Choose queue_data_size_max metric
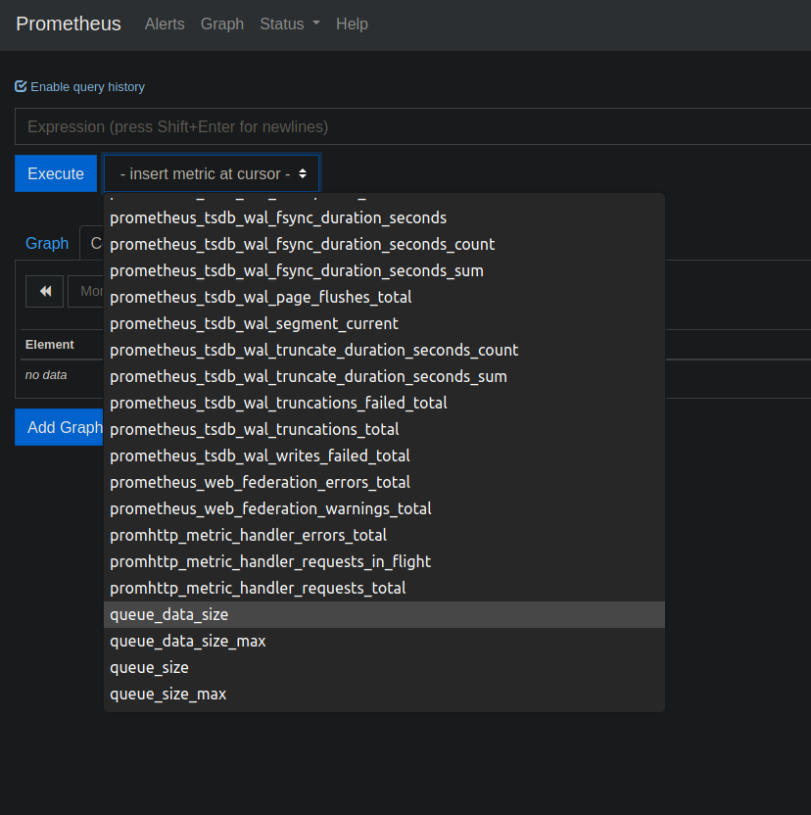Viewport: 811px width, 815px height. pos(384,642)
